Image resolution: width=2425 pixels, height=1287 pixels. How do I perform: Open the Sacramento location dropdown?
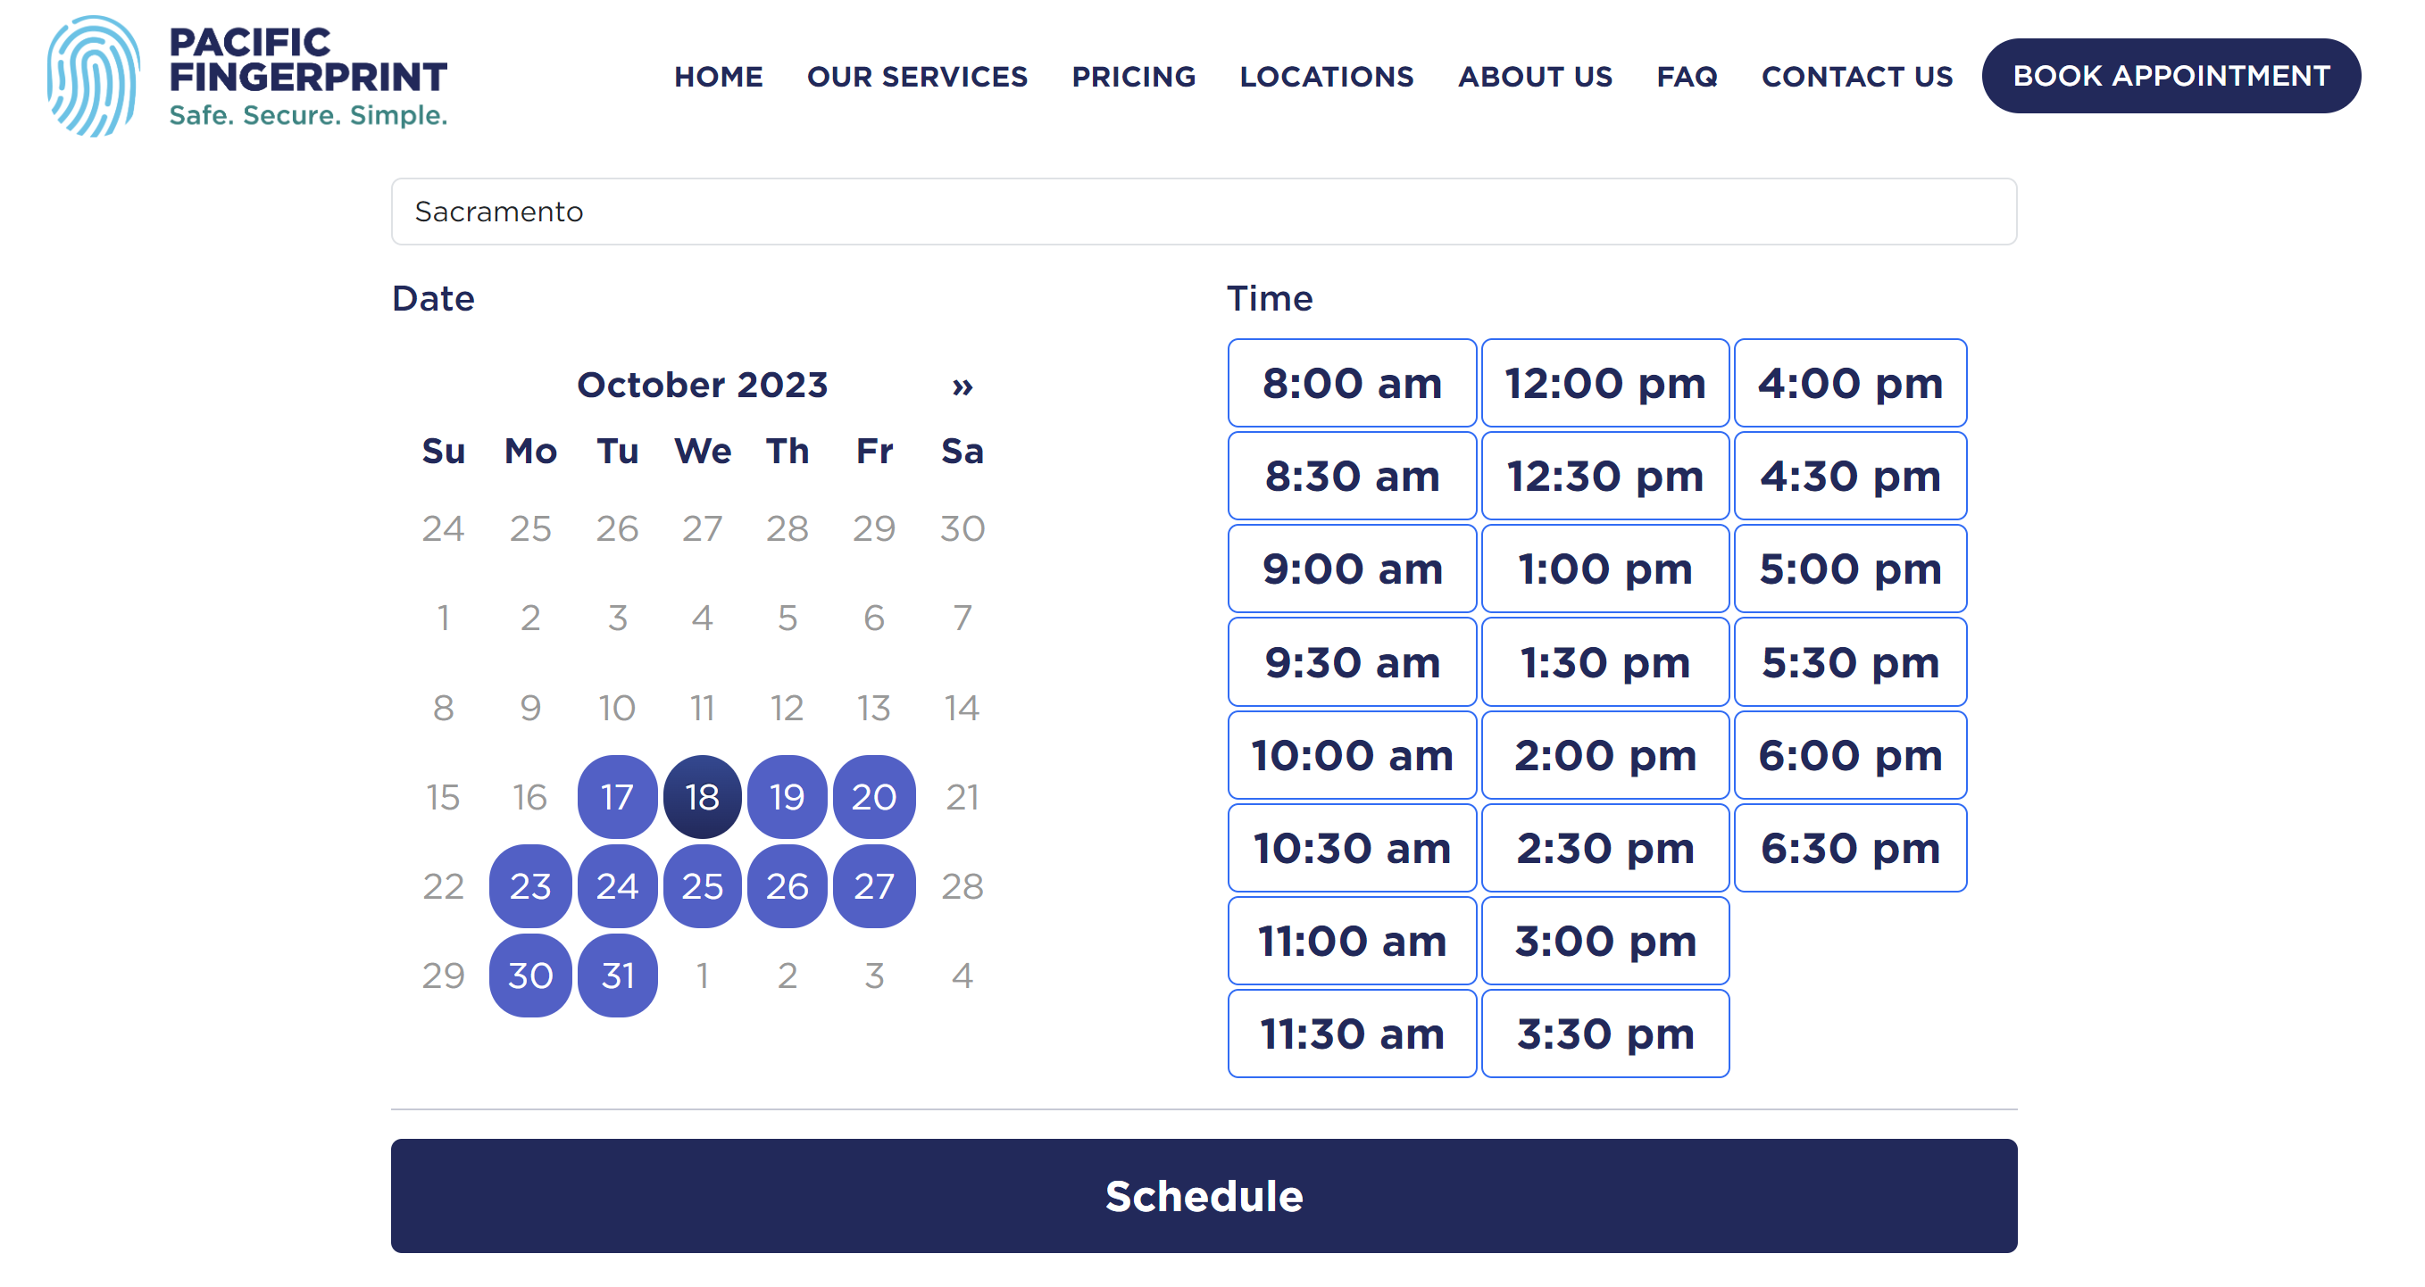point(1203,212)
